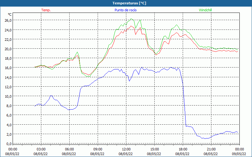Click the 10,0 y-axis value
Screen dimensions: 252x157
[x=8, y=96]
